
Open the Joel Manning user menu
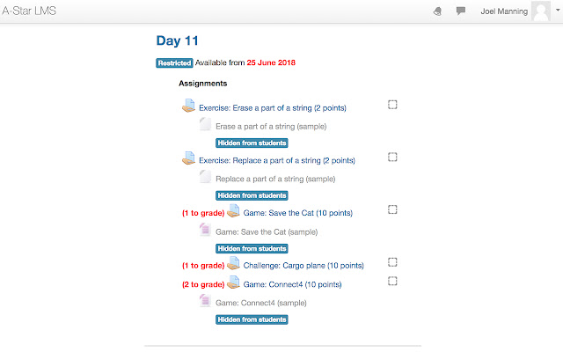click(x=504, y=11)
